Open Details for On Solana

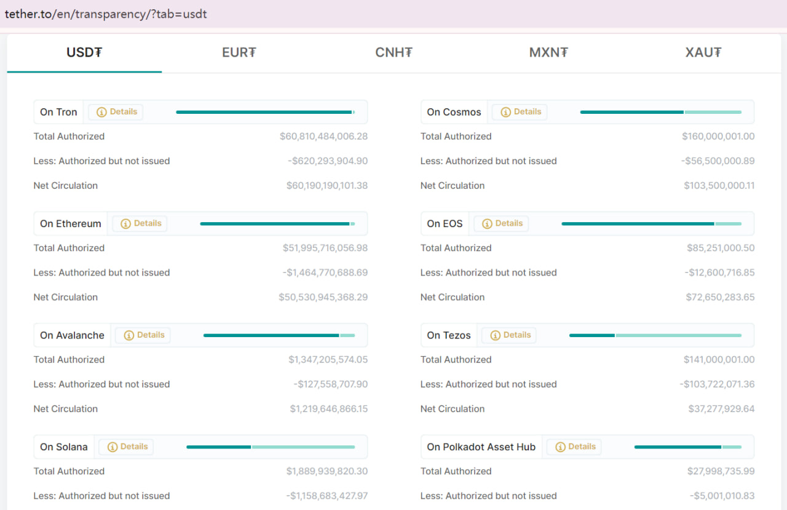pos(126,447)
